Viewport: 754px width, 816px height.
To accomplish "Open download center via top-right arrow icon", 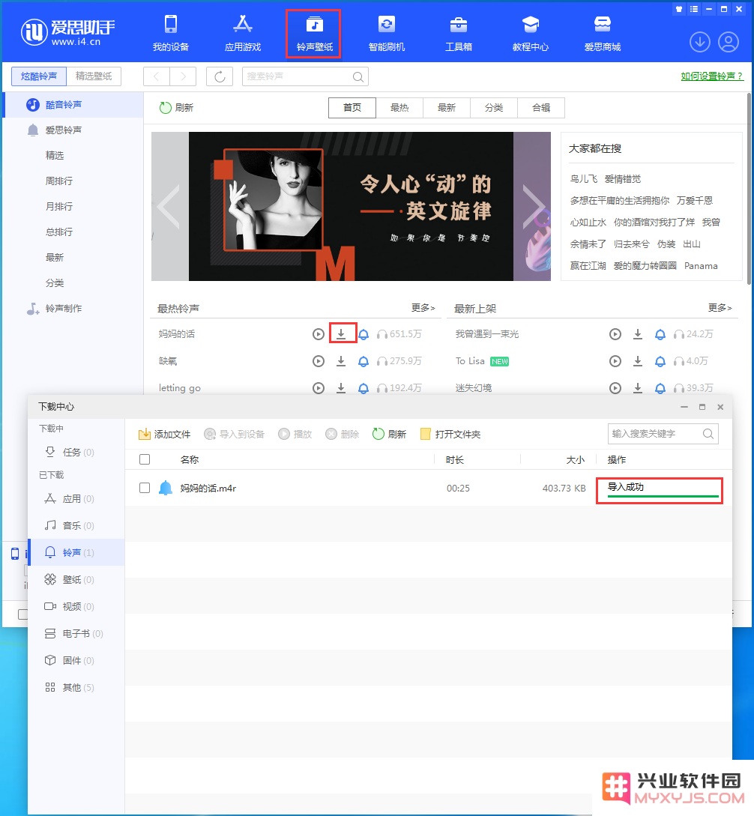I will pyautogui.click(x=700, y=42).
